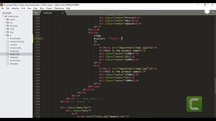This screenshot has width=216, height=121.
Task: Click the 3000 value on line 162
Action: pos(129,81)
